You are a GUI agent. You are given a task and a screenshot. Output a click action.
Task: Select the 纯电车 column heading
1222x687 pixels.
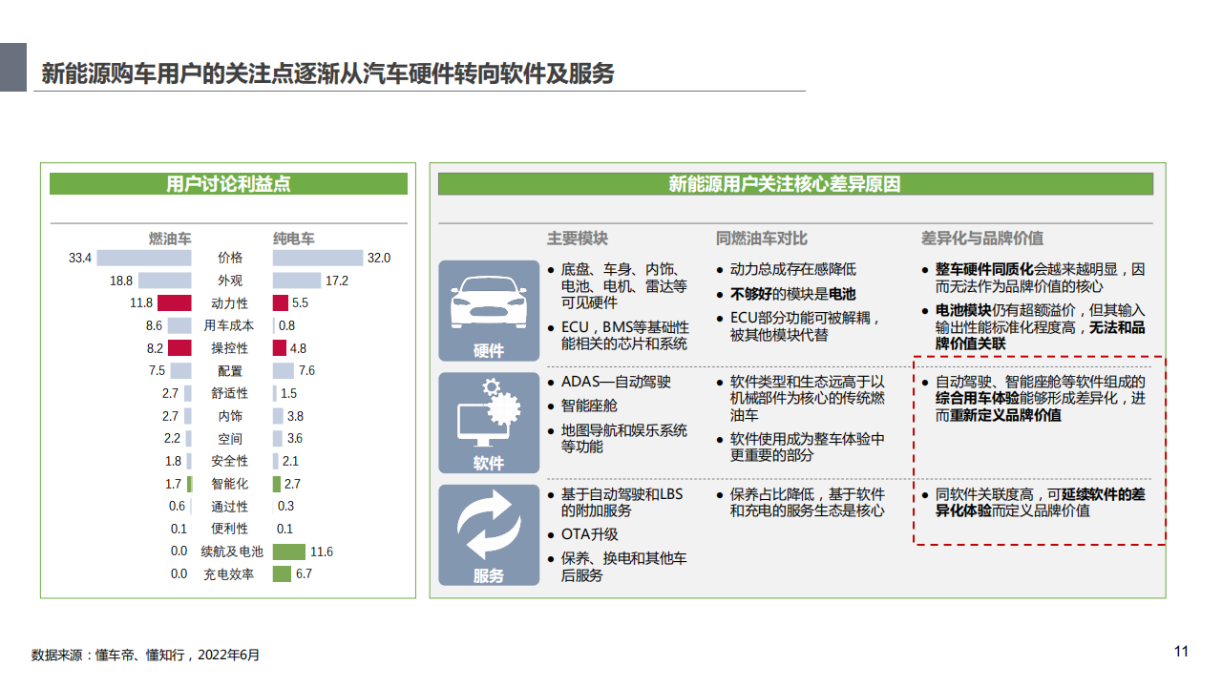(x=293, y=239)
